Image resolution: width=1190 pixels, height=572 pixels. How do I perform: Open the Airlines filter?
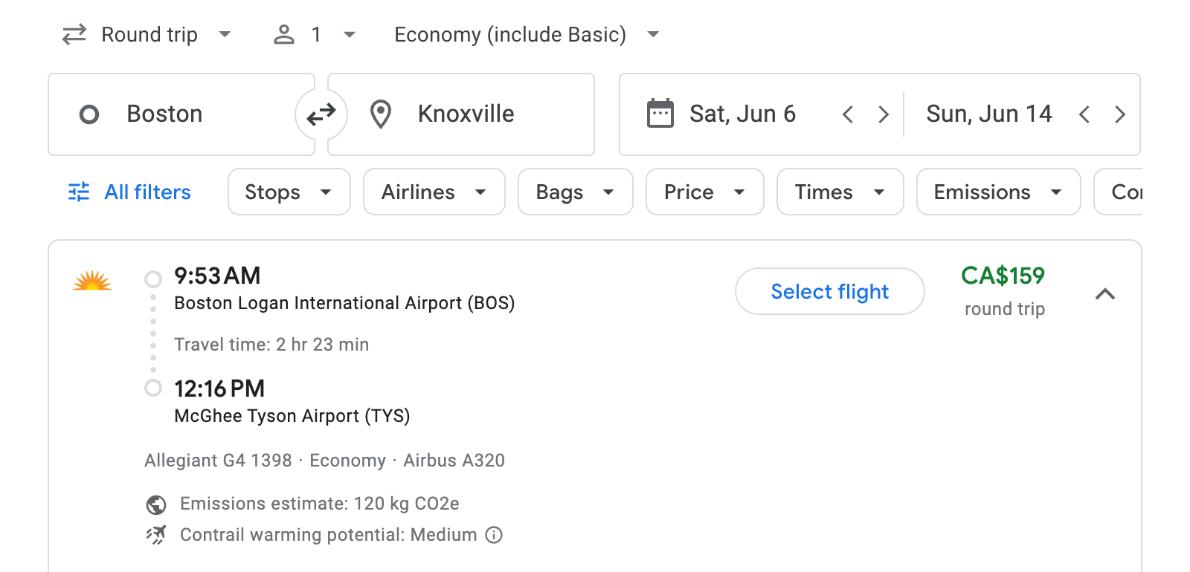point(433,192)
